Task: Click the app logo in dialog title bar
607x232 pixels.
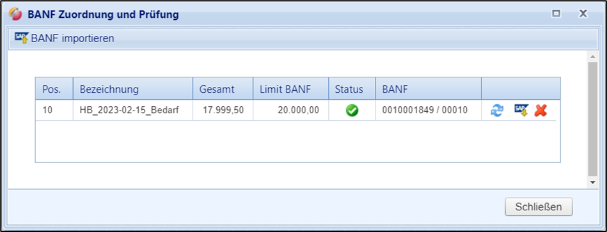Action: click(x=15, y=14)
